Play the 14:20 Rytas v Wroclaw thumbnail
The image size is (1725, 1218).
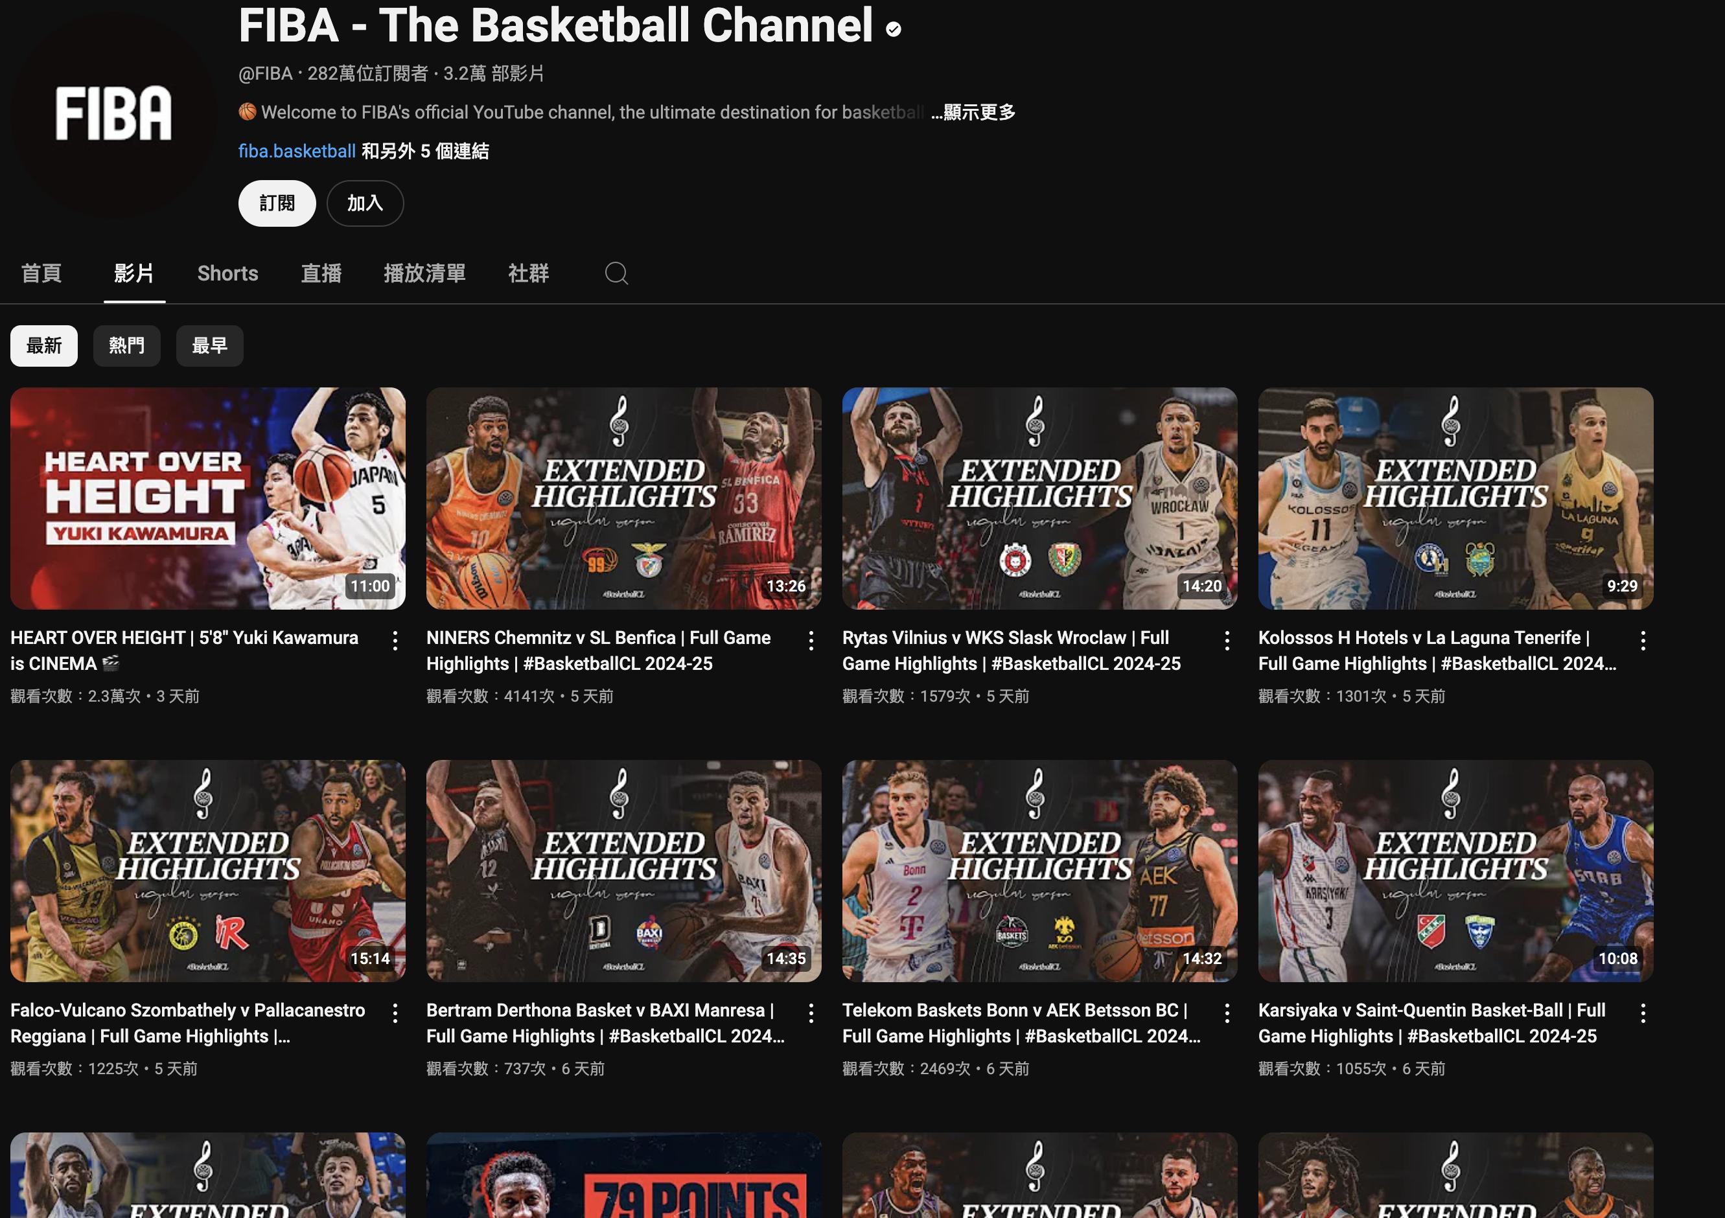click(1040, 499)
